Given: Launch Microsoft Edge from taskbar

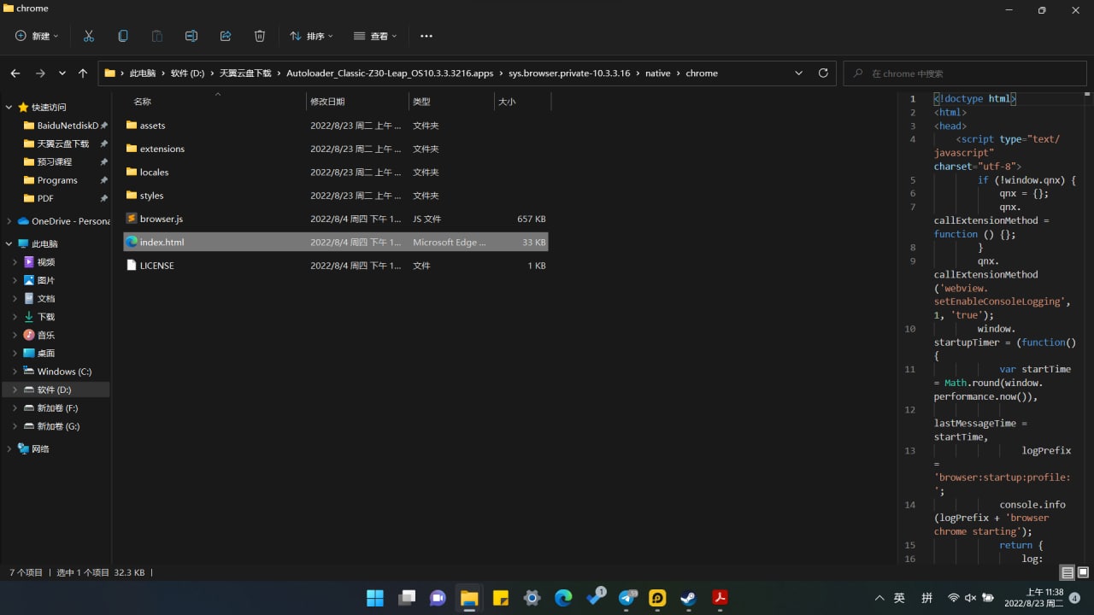Looking at the screenshot, I should pos(563,598).
